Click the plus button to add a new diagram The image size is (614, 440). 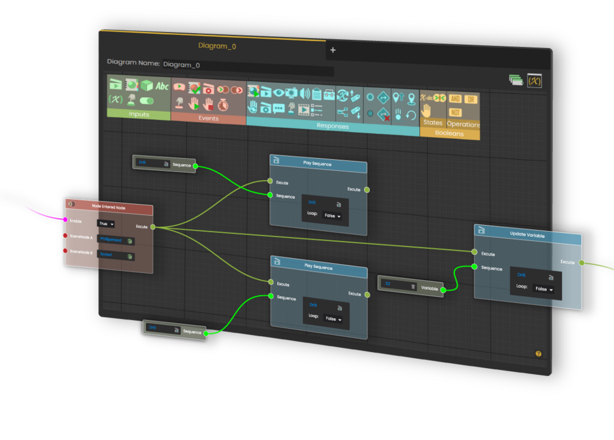coord(333,50)
